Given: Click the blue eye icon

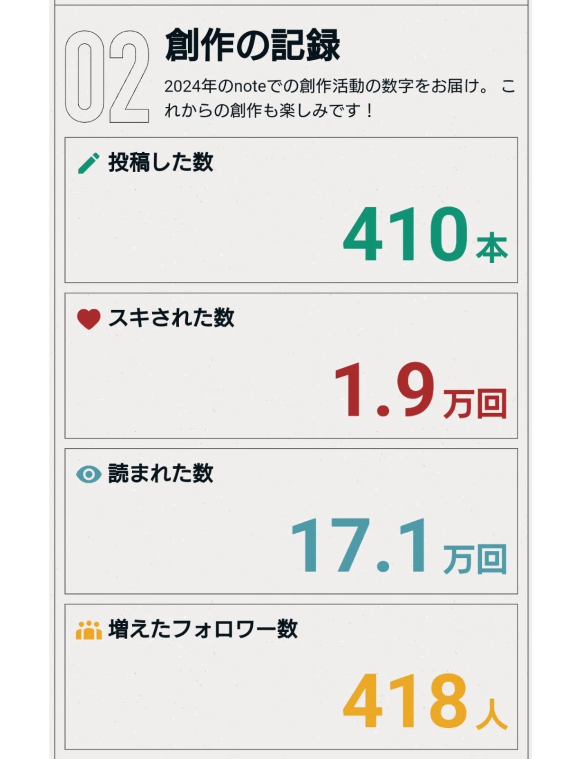Looking at the screenshot, I should pos(89,474).
